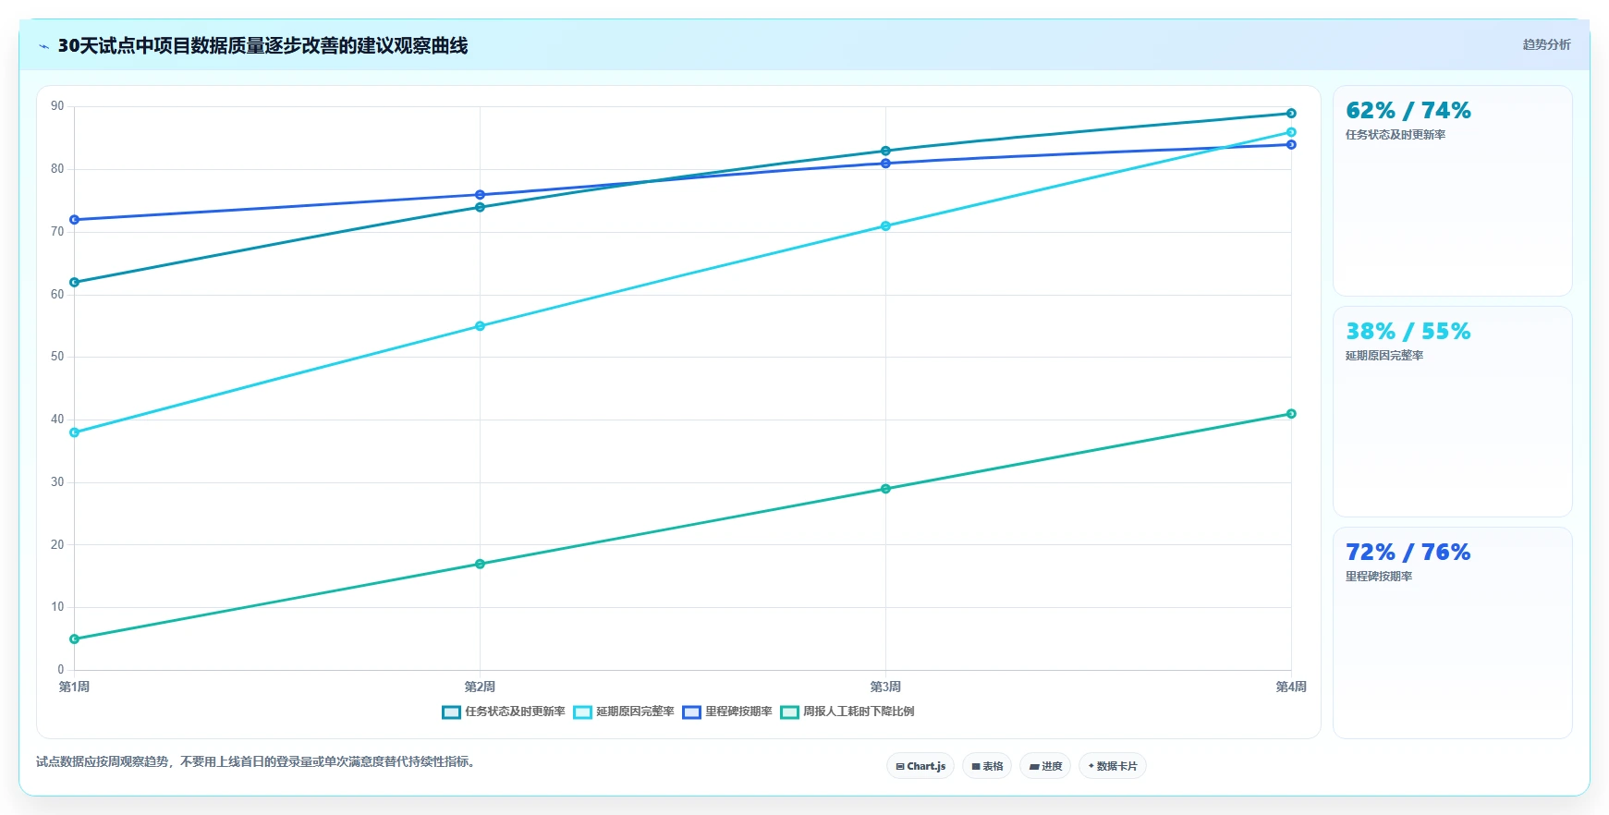Click the 第1周 point at 72 on 里程碑按期率

point(75,220)
